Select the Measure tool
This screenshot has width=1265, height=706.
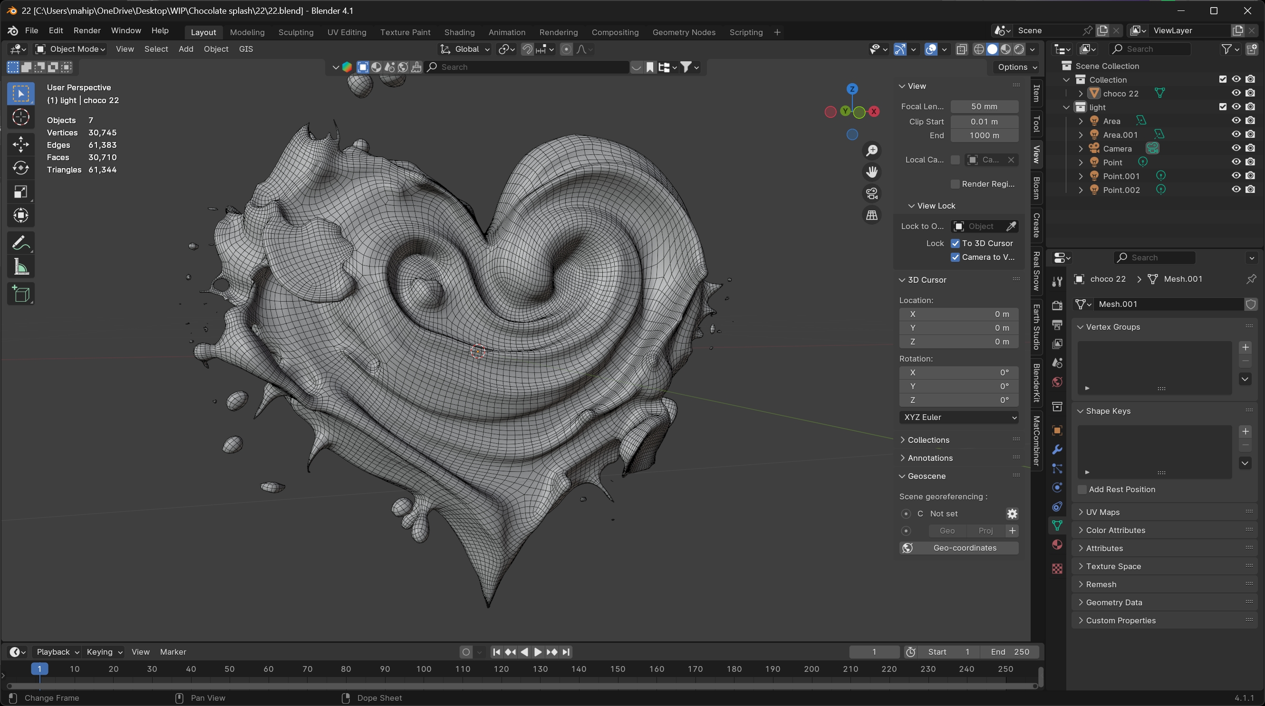click(x=20, y=267)
